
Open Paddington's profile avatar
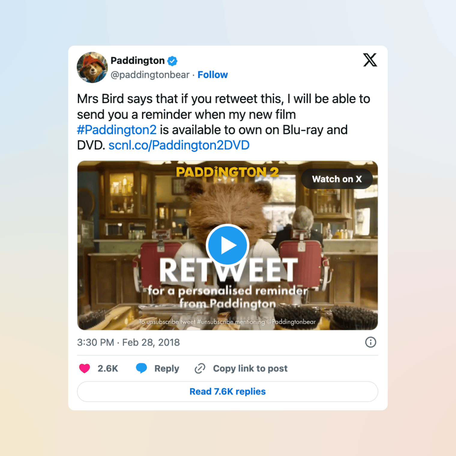[92, 67]
